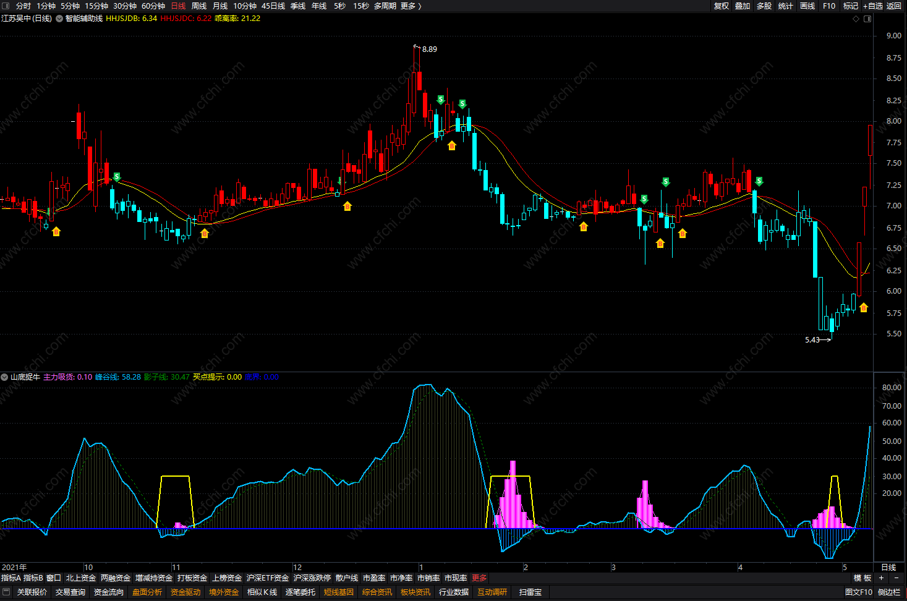Open the 资金流向 panel
This screenshot has height=601, width=907.
[109, 592]
